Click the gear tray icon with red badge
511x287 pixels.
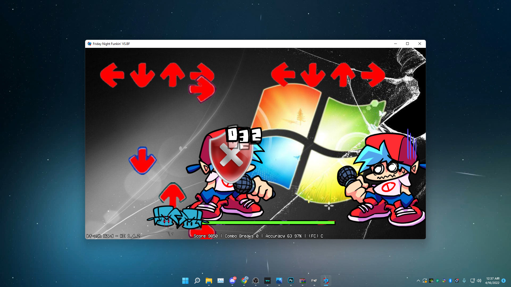pos(457,281)
